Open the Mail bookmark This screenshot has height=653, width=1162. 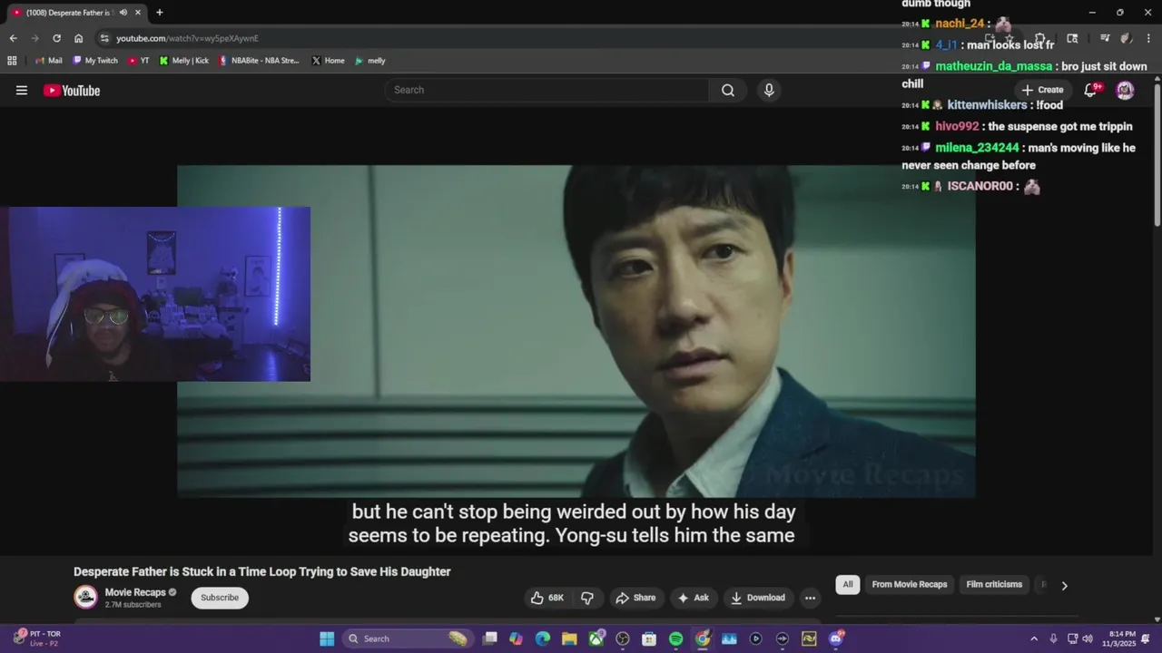[x=48, y=61]
